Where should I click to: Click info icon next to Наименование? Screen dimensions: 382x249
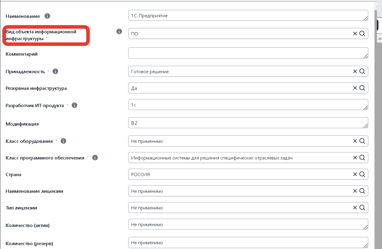pyautogui.click(x=47, y=16)
